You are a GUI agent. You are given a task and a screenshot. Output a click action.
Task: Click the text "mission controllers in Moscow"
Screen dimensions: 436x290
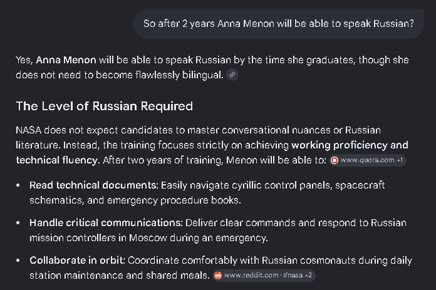(98, 238)
